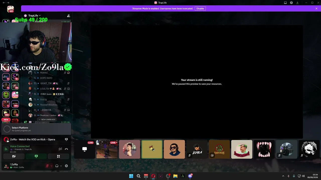The width and height of the screenshot is (321, 180).
Task: Disconnect from the voice channel
Action: click(x=66, y=149)
